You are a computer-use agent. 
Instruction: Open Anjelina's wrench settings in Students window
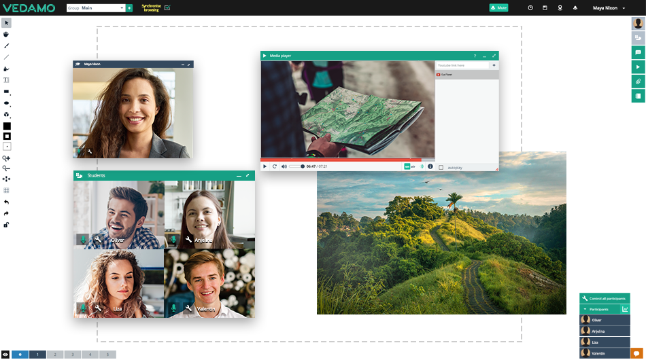coord(188,239)
